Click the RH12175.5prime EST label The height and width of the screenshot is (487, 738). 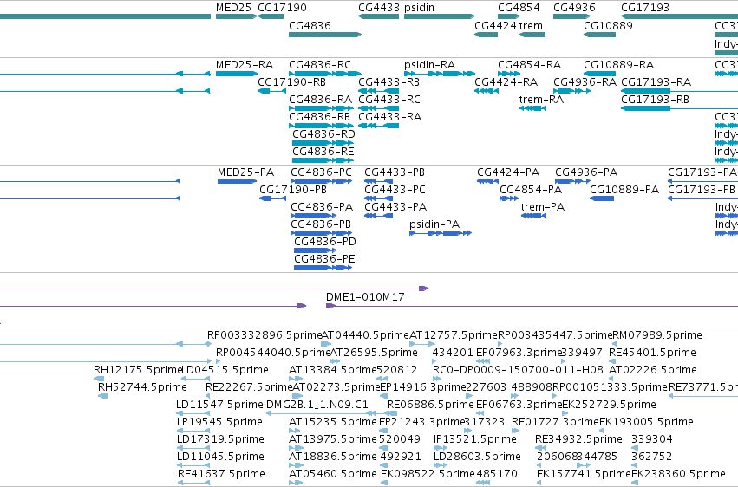pyautogui.click(x=138, y=370)
